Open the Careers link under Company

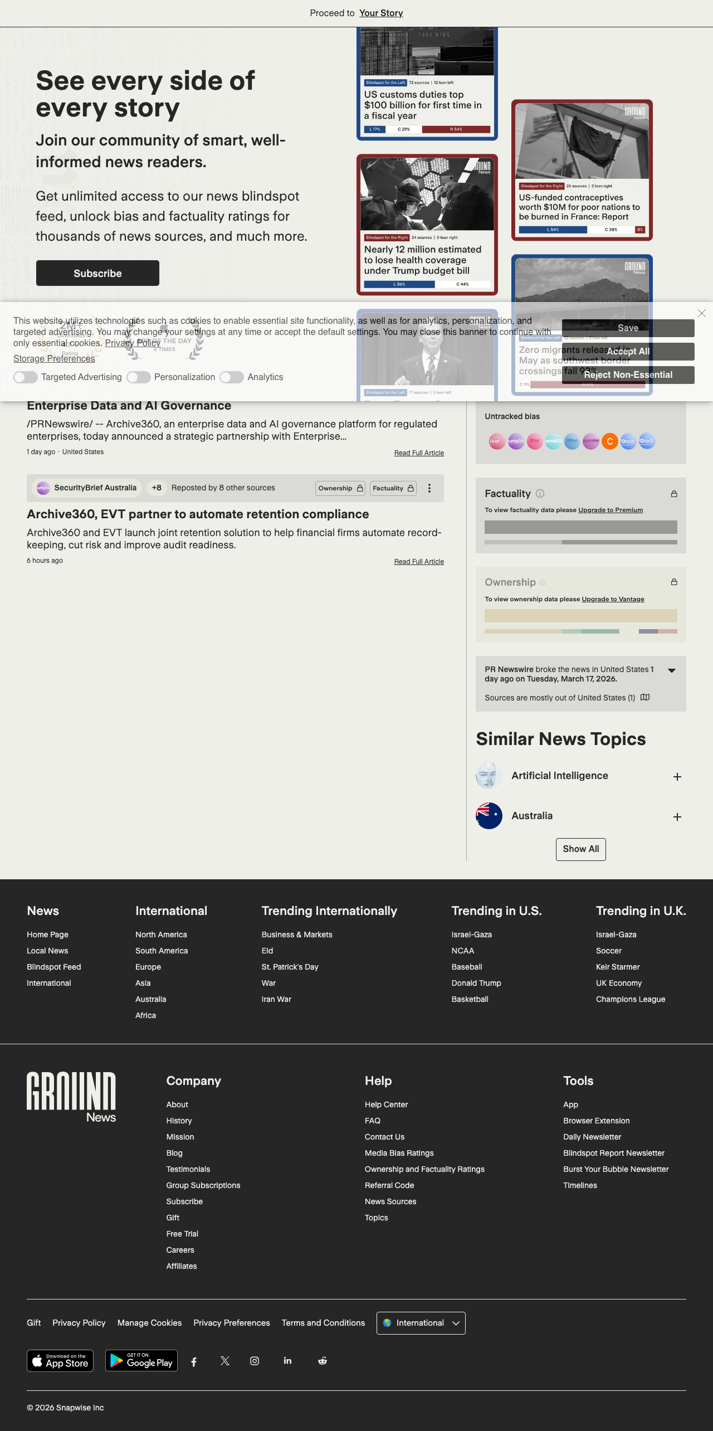coord(180,1250)
